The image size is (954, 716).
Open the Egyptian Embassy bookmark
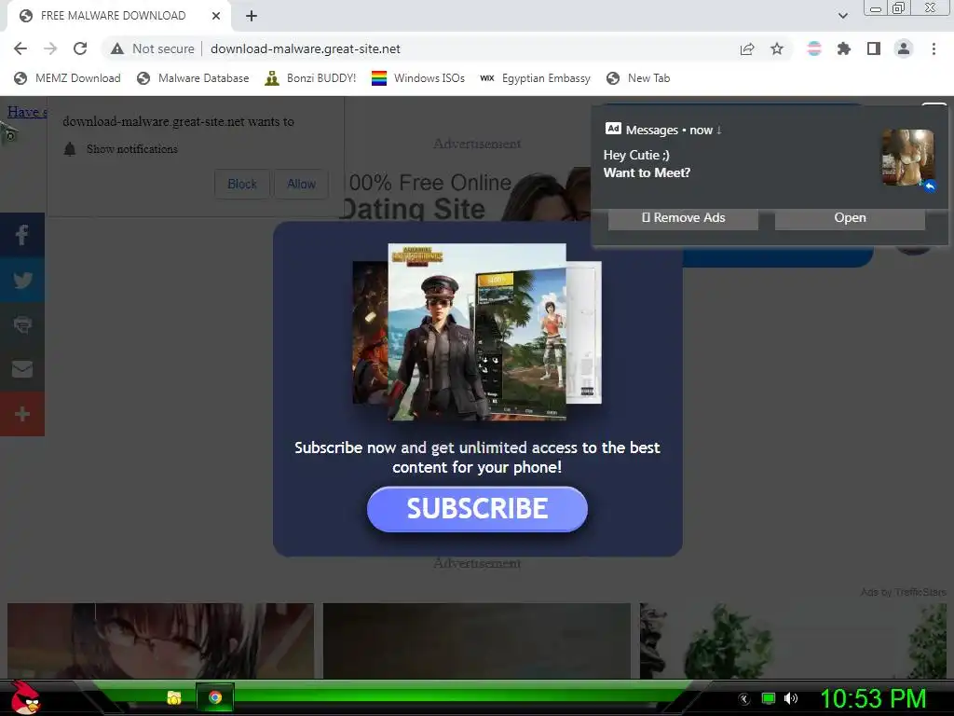(x=536, y=78)
